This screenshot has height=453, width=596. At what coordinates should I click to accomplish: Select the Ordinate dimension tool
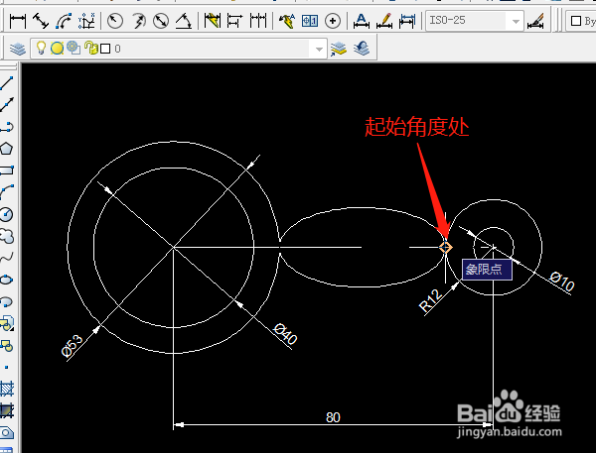86,21
